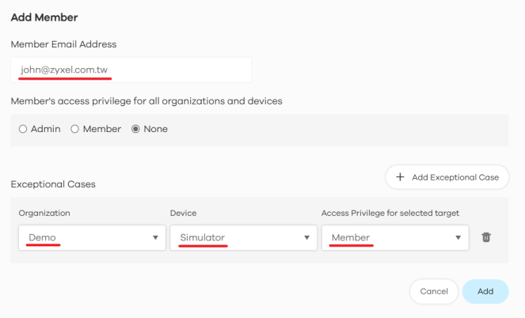
Task: Cancel adding the member
Action: point(434,291)
